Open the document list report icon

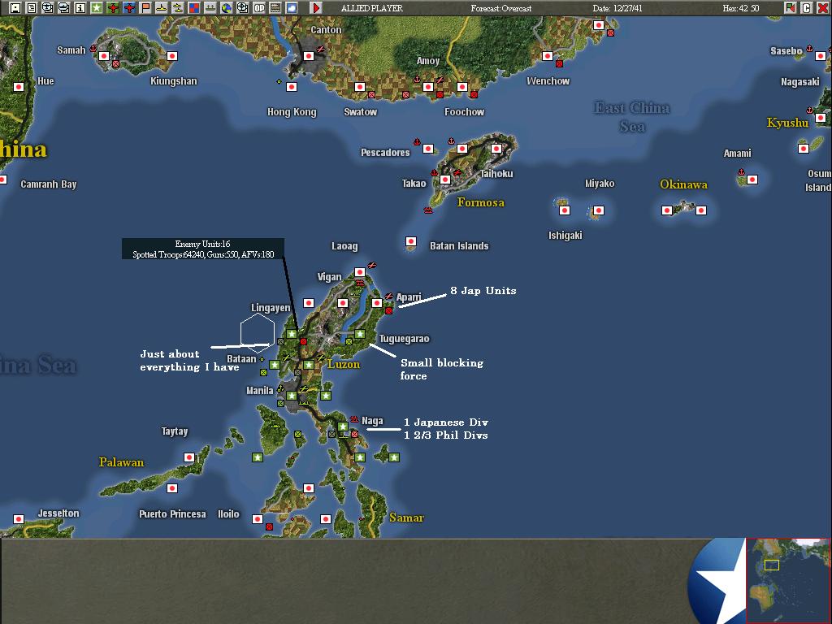pyautogui.click(x=32, y=7)
